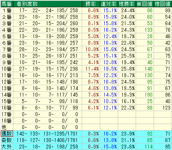Select the 10番 row label
The image size is (172, 150).
[7, 69]
